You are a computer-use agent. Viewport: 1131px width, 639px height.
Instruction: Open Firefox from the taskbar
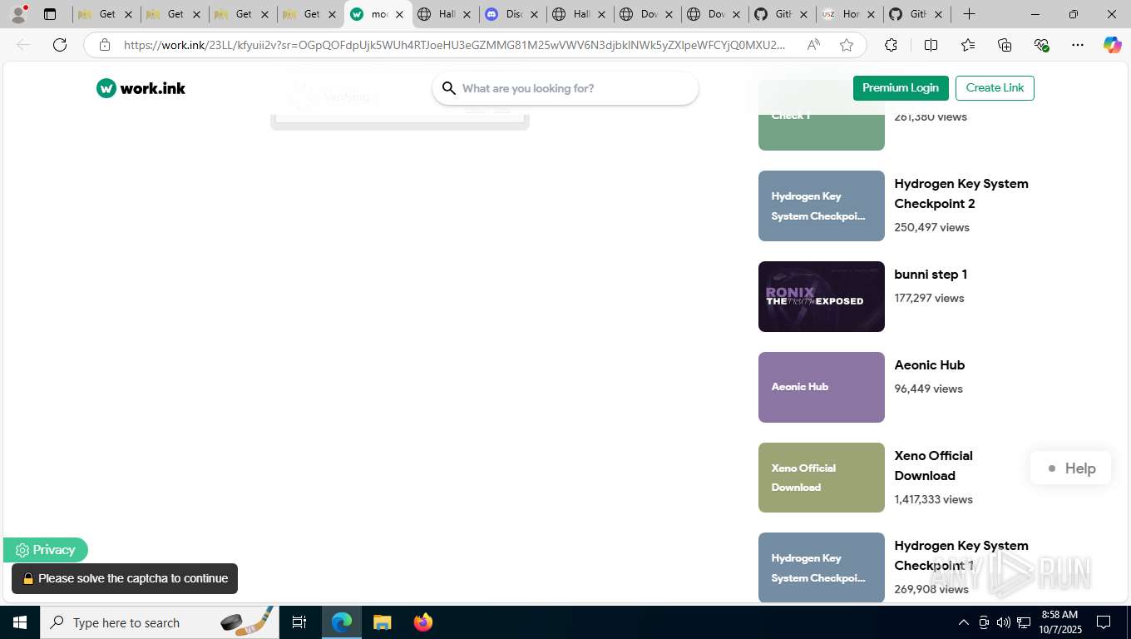coord(423,622)
